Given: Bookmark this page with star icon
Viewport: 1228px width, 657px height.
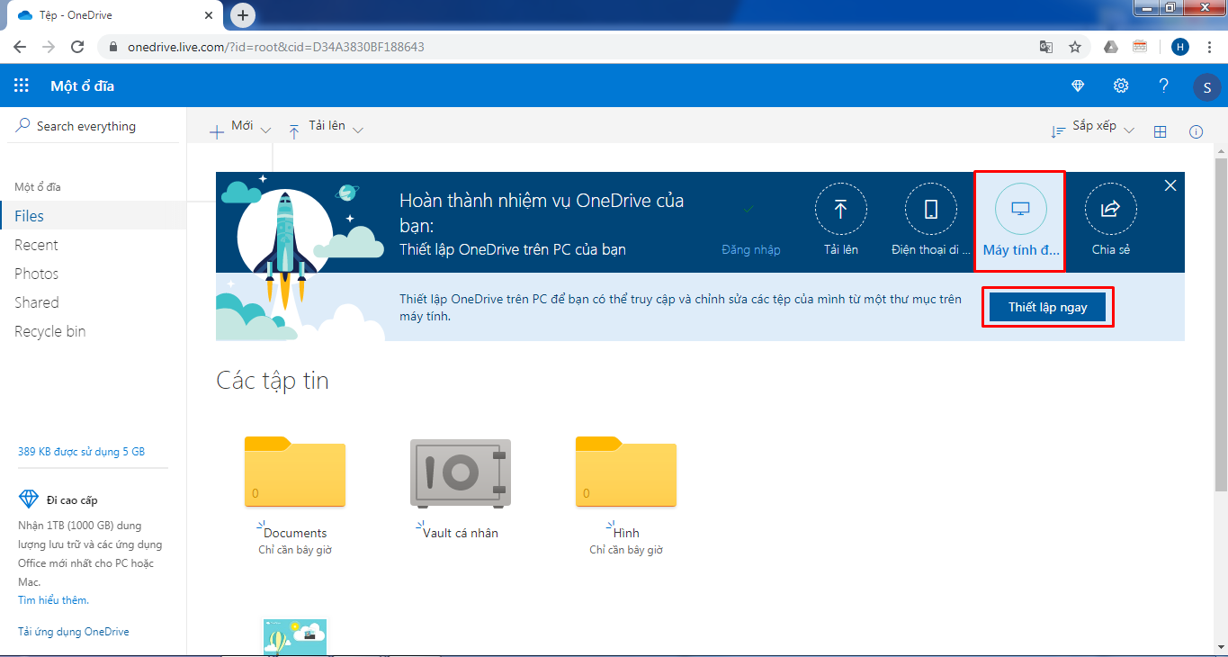Looking at the screenshot, I should tap(1074, 47).
